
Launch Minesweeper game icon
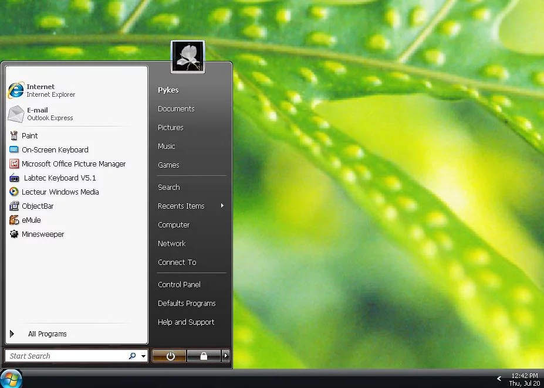(15, 234)
